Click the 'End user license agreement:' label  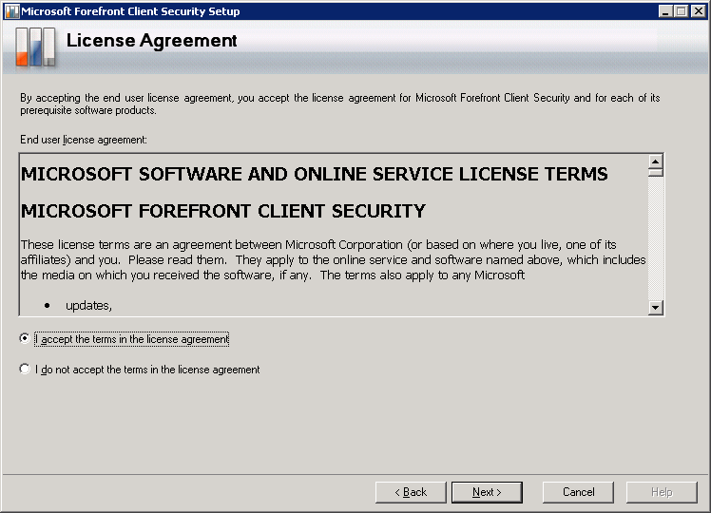84,140
